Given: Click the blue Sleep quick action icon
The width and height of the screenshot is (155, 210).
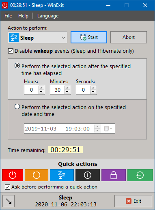Looking at the screenshot, I should (62, 175).
